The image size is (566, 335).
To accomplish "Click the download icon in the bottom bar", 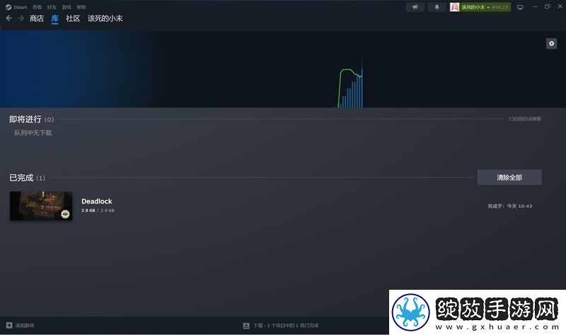I will 246,326.
